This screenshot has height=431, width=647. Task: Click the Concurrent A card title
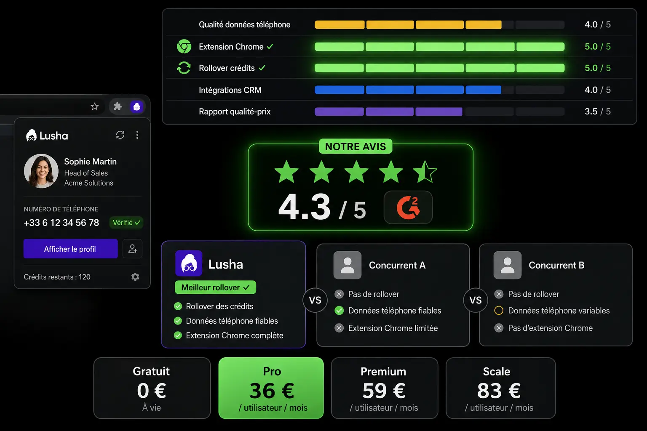(397, 265)
